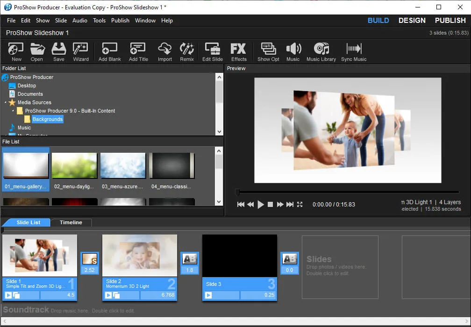Click Slide 2 play icon
The height and width of the screenshot is (327, 471).
coord(108,295)
